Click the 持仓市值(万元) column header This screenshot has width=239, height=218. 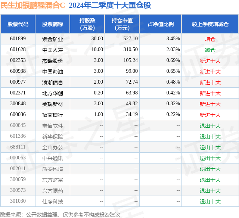pyautogui.click(x=122, y=24)
